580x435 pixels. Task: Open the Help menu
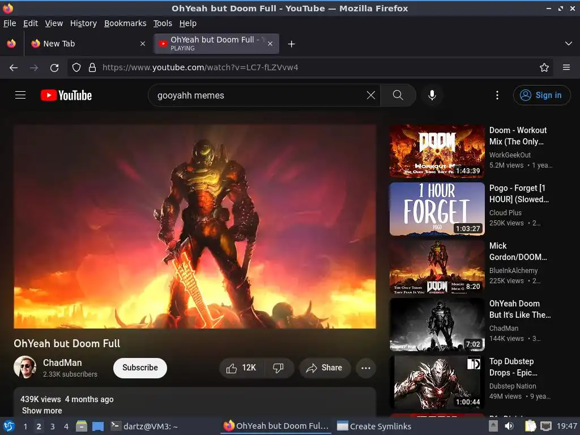(188, 23)
